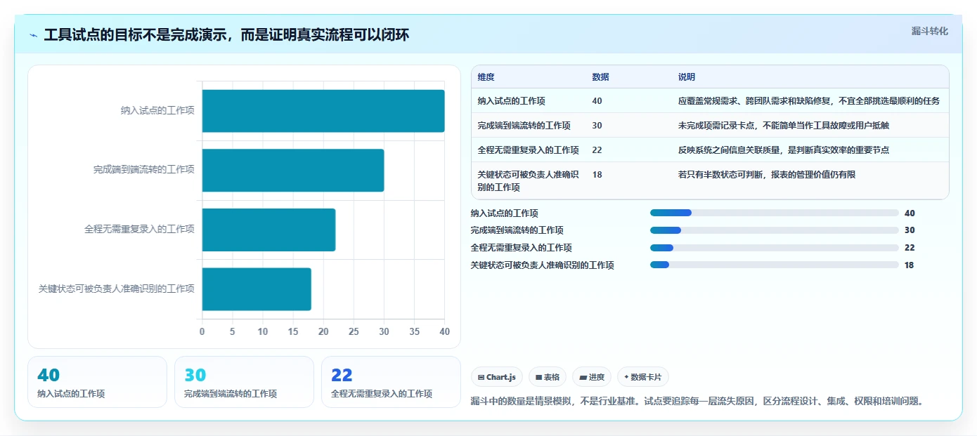977x436 pixels.
Task: Click progress list label 全程无需重复录入的工作项
Action: [x=522, y=248]
